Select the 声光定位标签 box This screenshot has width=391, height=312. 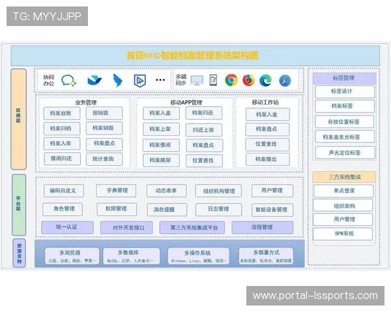pyautogui.click(x=345, y=153)
